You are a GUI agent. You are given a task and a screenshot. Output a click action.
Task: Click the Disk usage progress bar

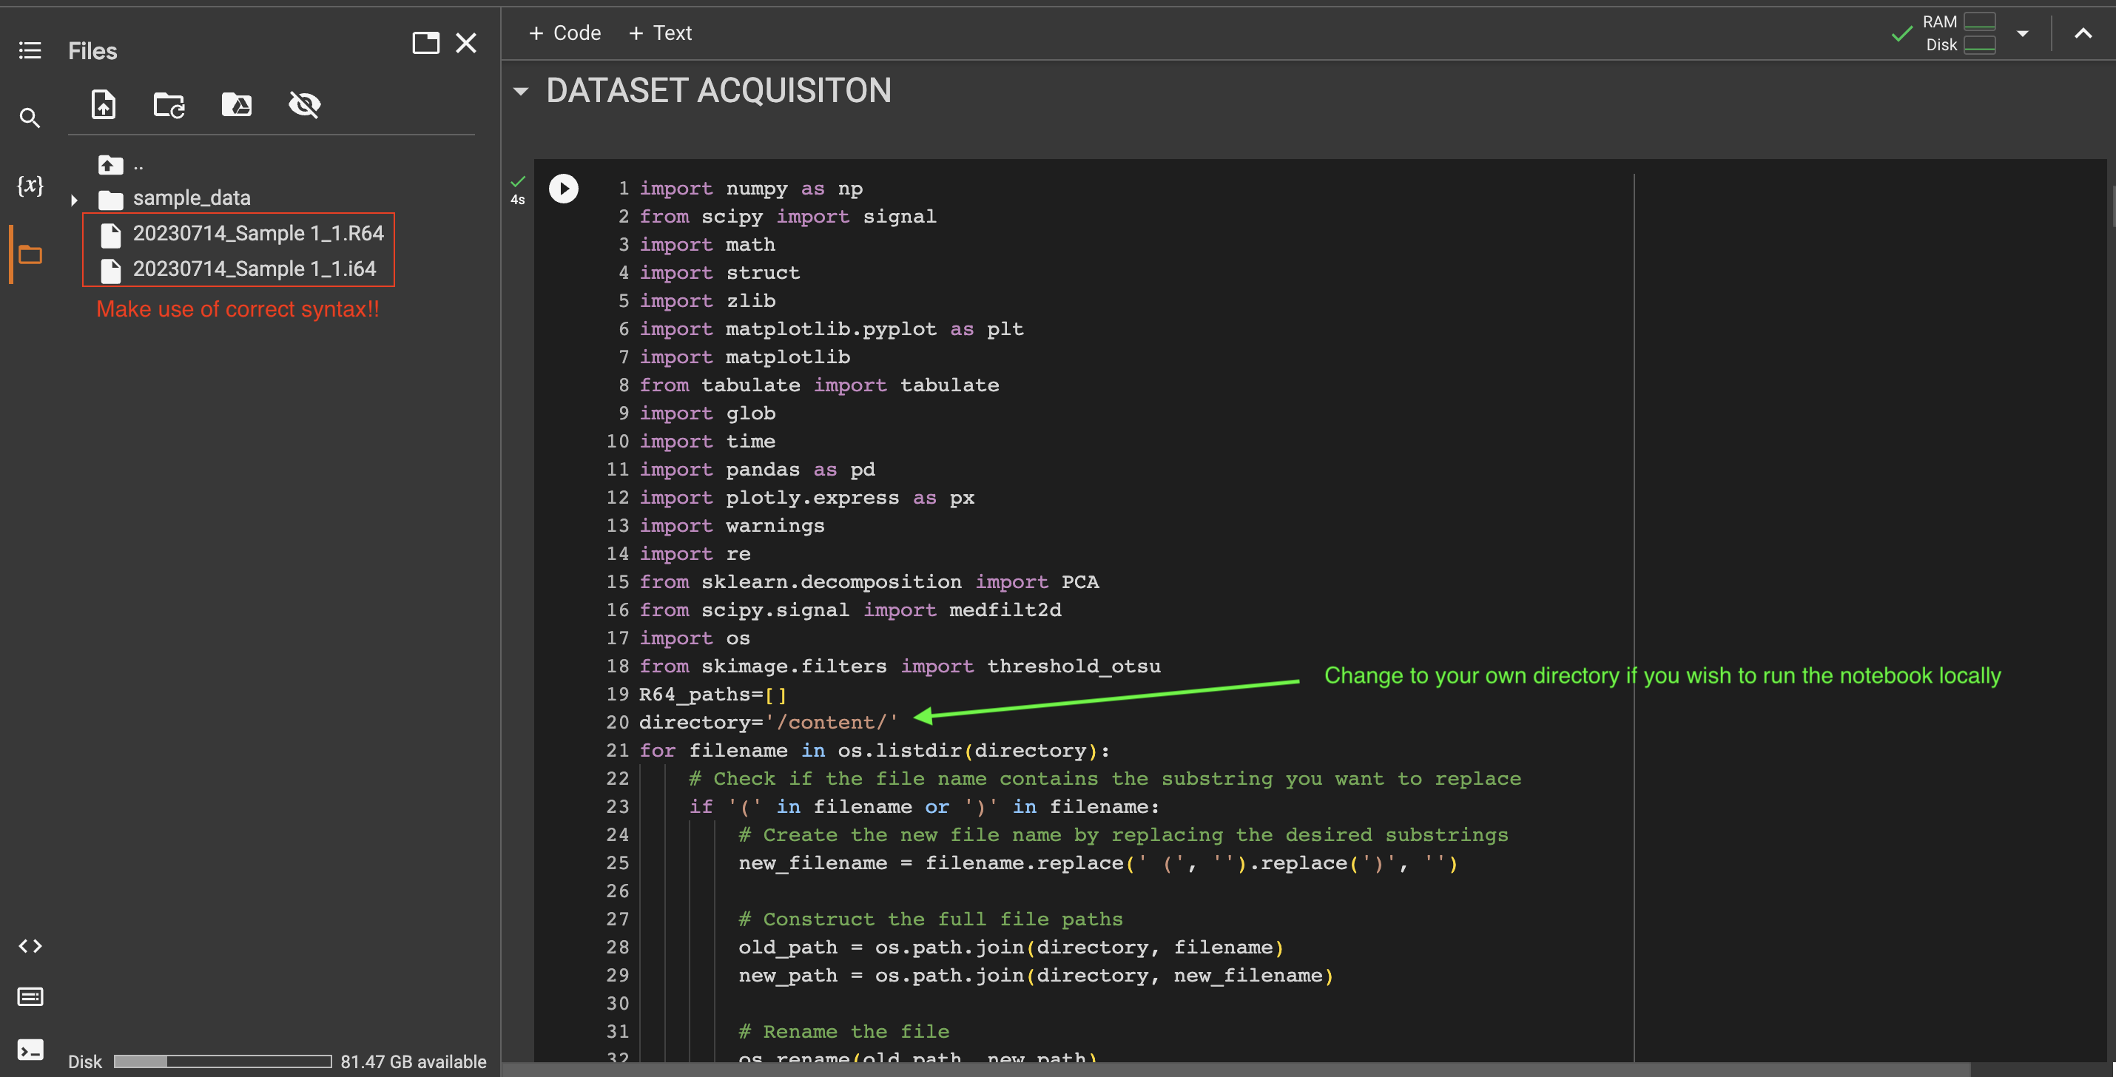pos(222,1061)
